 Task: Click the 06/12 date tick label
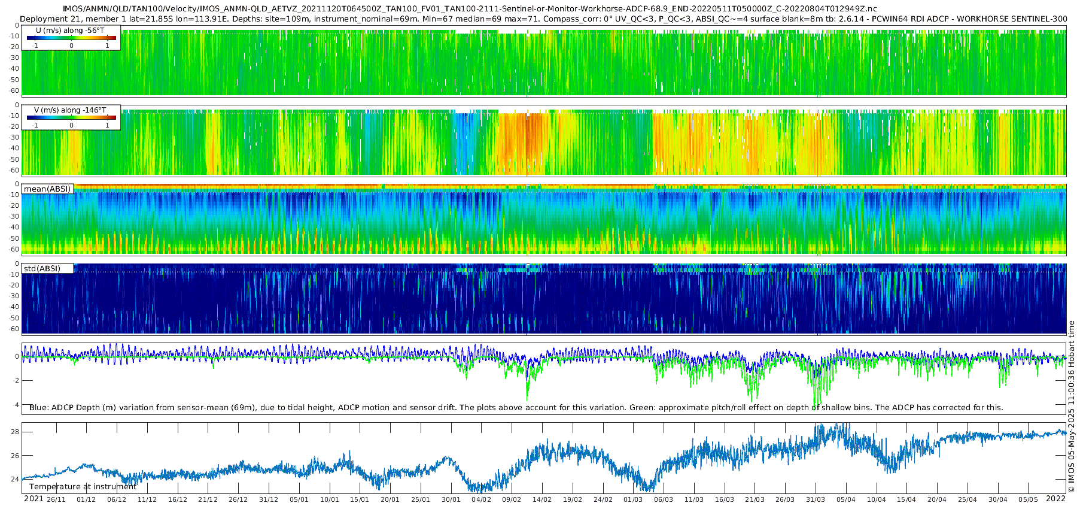(117, 499)
